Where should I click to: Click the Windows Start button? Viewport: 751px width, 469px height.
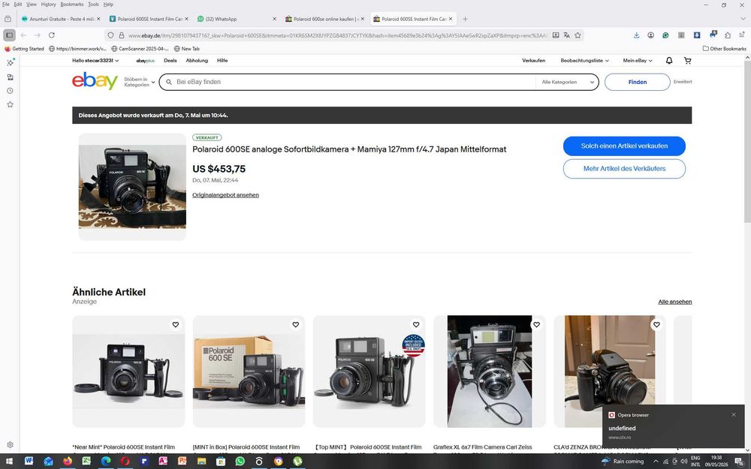[9, 461]
